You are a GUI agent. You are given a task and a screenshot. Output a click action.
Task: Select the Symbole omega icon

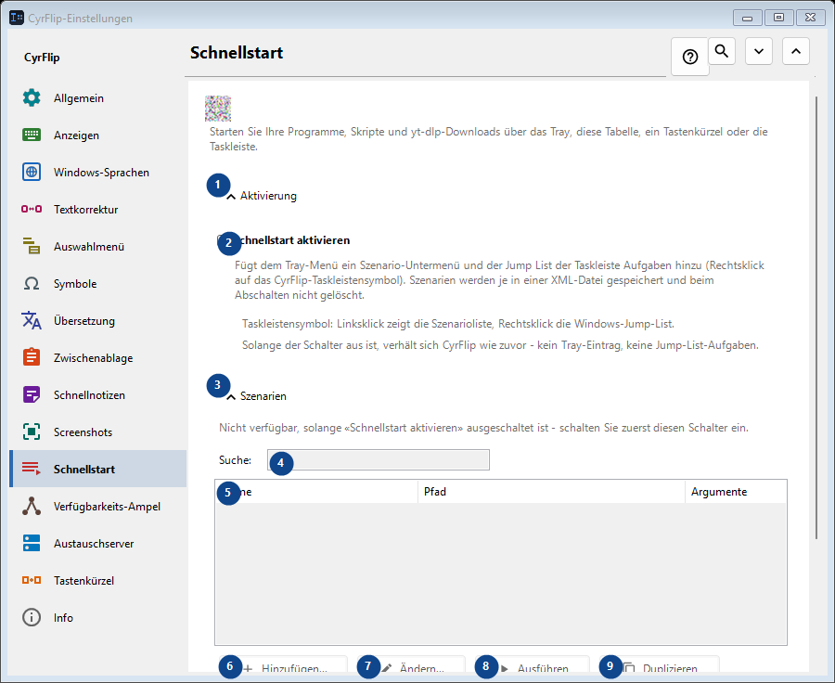[x=32, y=283]
